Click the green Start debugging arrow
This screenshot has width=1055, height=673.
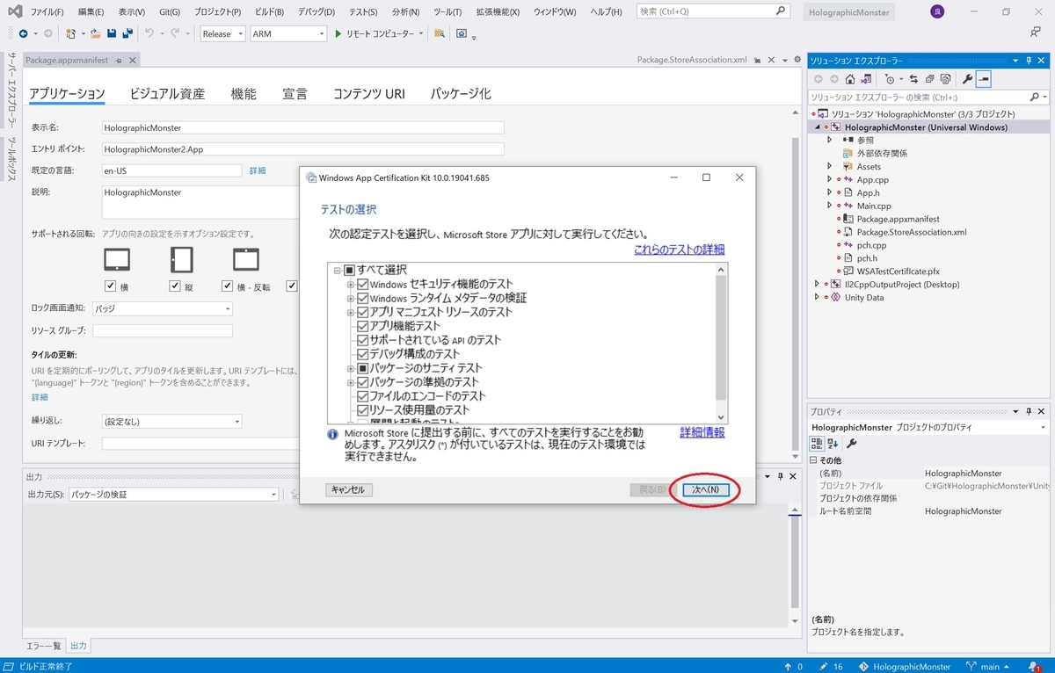pos(338,33)
